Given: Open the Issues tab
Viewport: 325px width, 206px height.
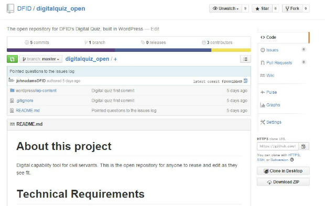Looking at the screenshot, I should 272,50.
